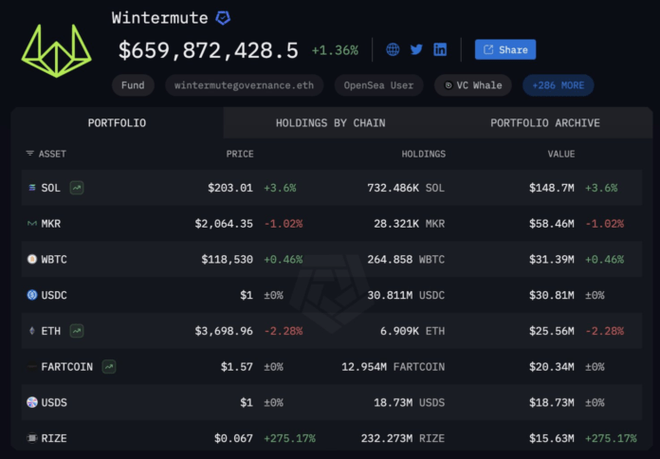The height and width of the screenshot is (459, 660).
Task: Click the WBTC price $118,530
Action: [x=228, y=260]
